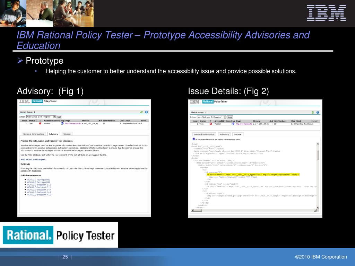The height and width of the screenshot is (266, 355).
Task: Click the info icon beside 'All instances' note
Action: 193,139
